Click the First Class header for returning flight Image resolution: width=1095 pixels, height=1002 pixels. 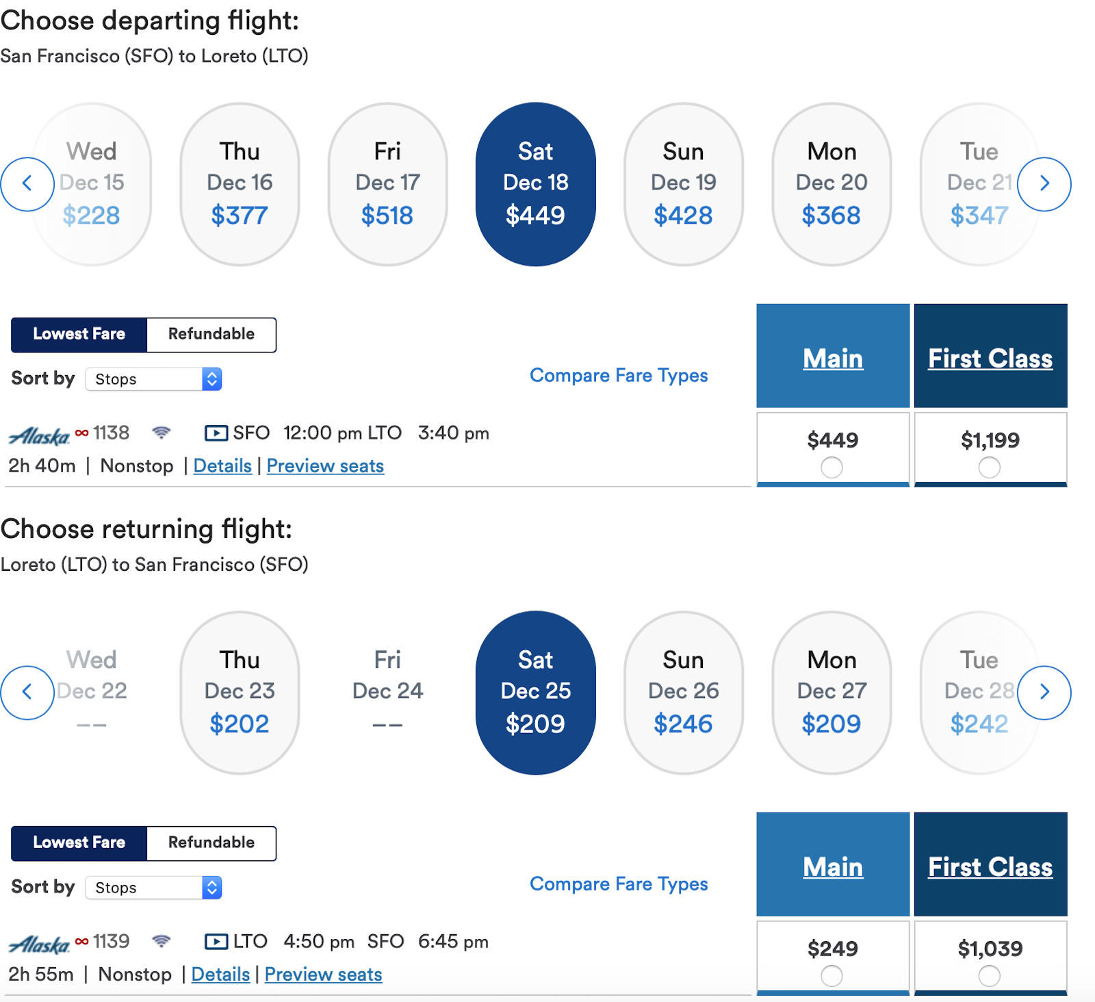[990, 866]
